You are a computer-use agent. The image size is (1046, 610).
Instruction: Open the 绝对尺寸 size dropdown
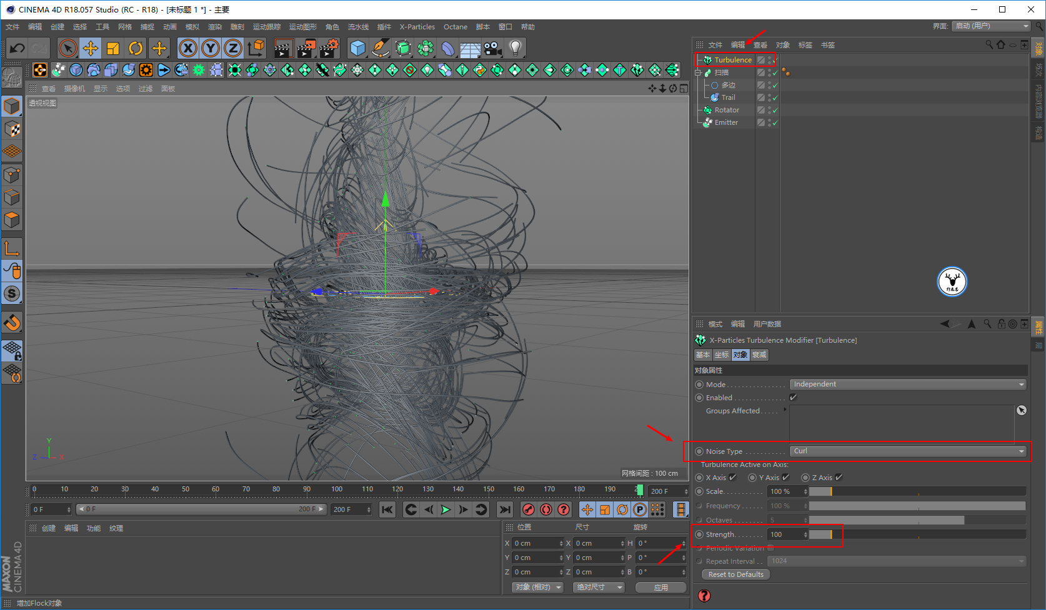coord(599,587)
